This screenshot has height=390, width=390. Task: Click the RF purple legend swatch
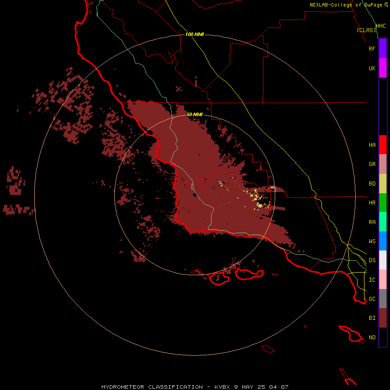[x=383, y=49]
